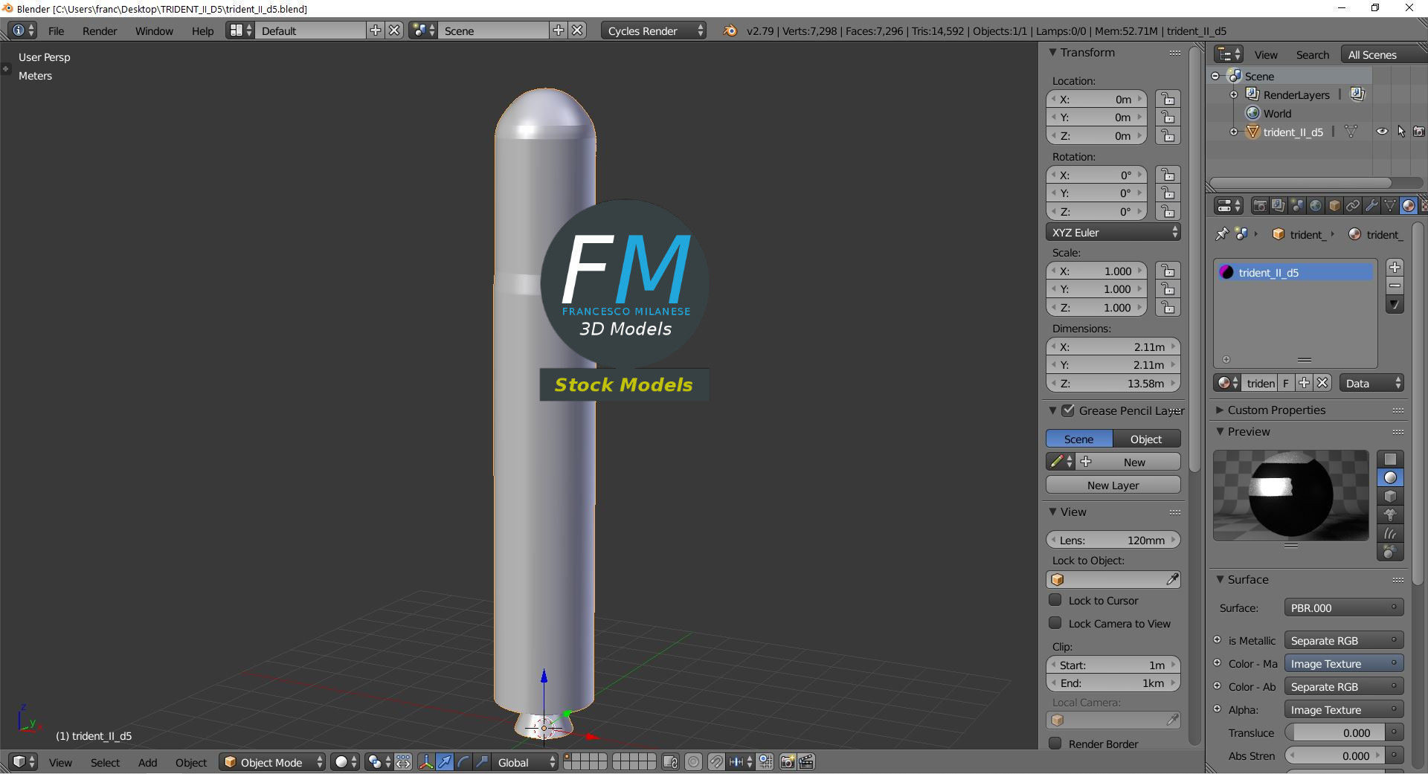The height and width of the screenshot is (774, 1428).
Task: Collapse the Transform panel
Action: [1052, 52]
